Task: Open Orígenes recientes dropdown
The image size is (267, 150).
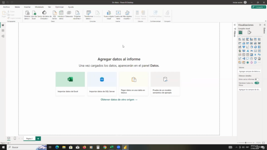Action: tap(77, 15)
